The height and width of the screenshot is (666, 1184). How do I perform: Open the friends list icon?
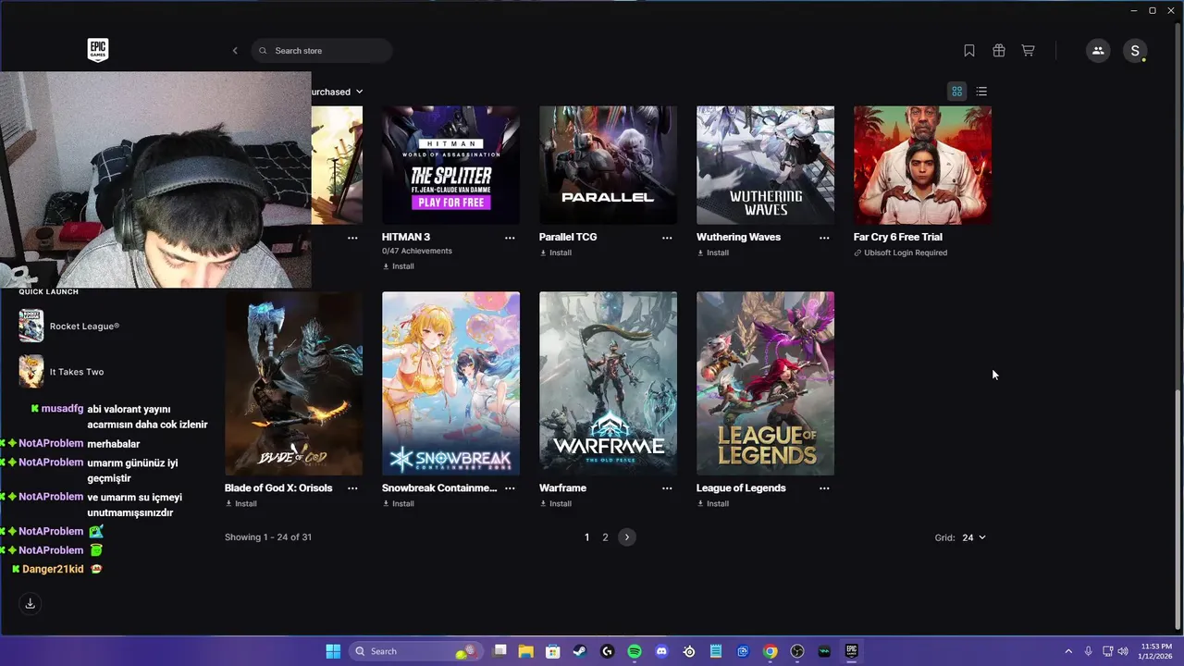(x=1098, y=51)
